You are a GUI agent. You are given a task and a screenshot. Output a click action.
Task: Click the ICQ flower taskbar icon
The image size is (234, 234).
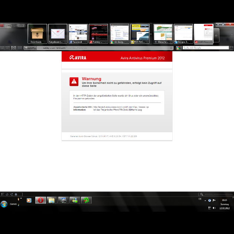pos(86,200)
